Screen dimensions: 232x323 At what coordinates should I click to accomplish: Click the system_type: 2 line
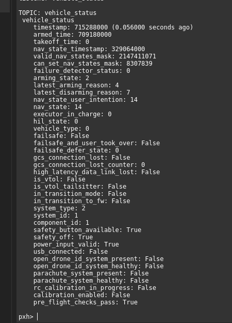click(x=59, y=208)
